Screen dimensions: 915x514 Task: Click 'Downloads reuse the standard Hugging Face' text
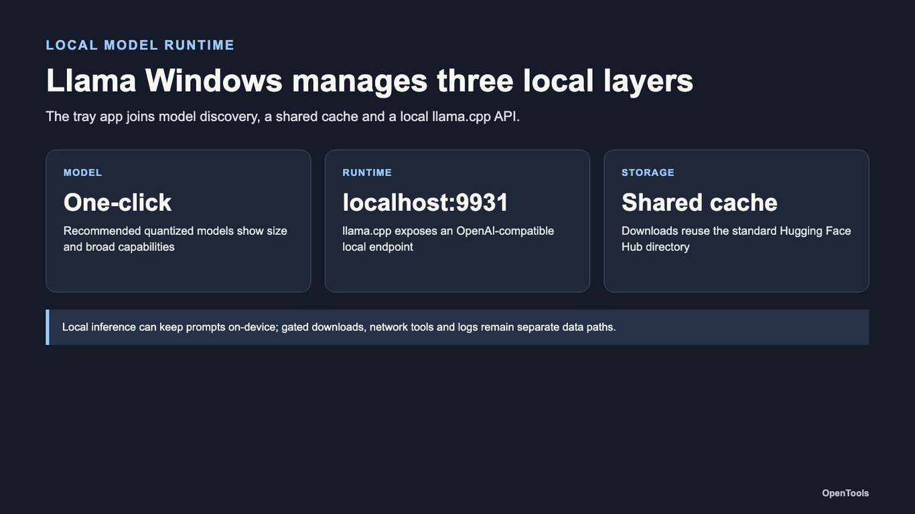click(x=736, y=239)
